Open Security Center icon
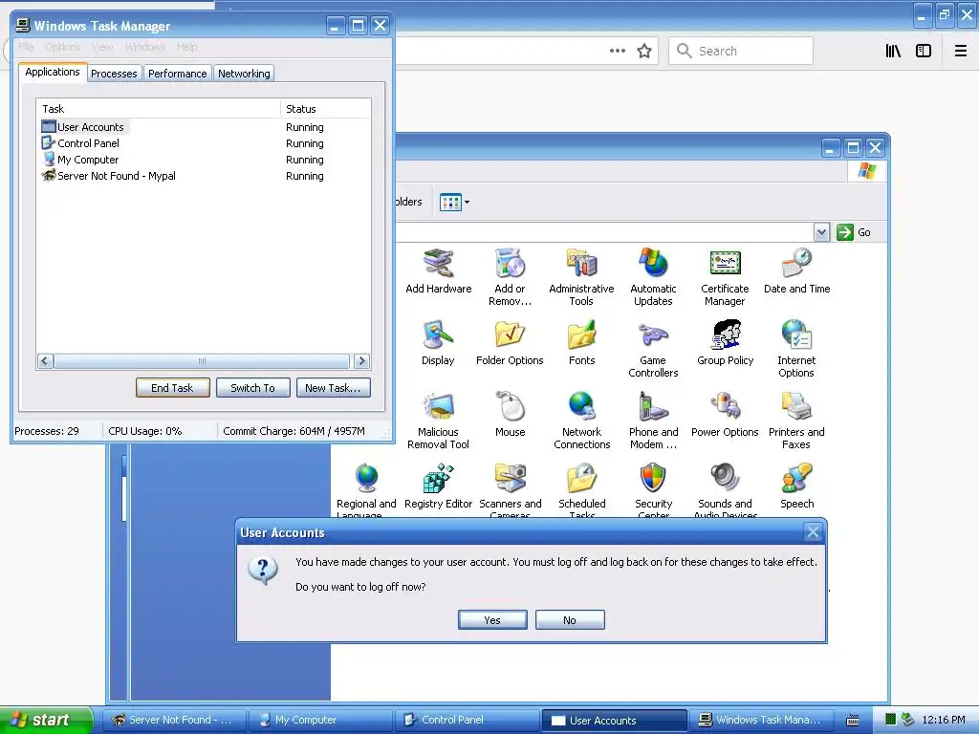The width and height of the screenshot is (979, 734). click(x=653, y=490)
